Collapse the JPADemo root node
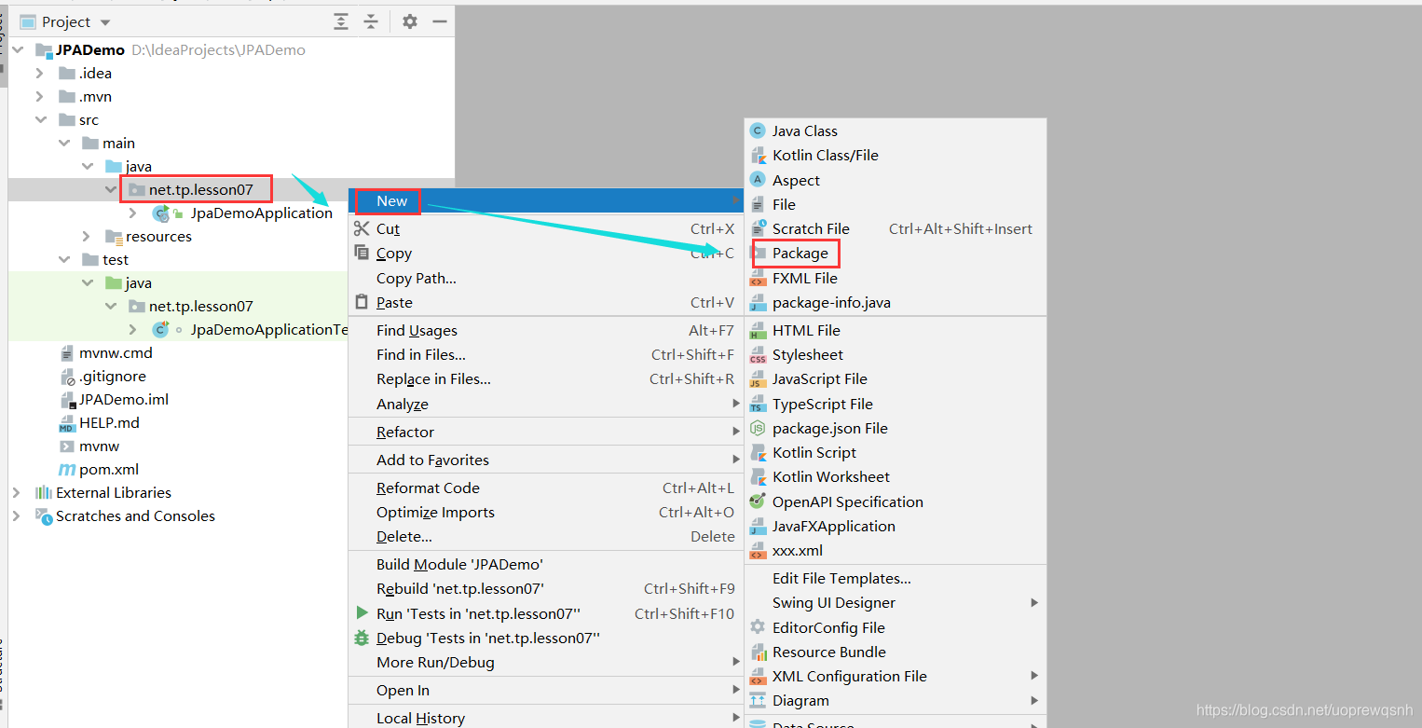The width and height of the screenshot is (1422, 728). (x=19, y=49)
